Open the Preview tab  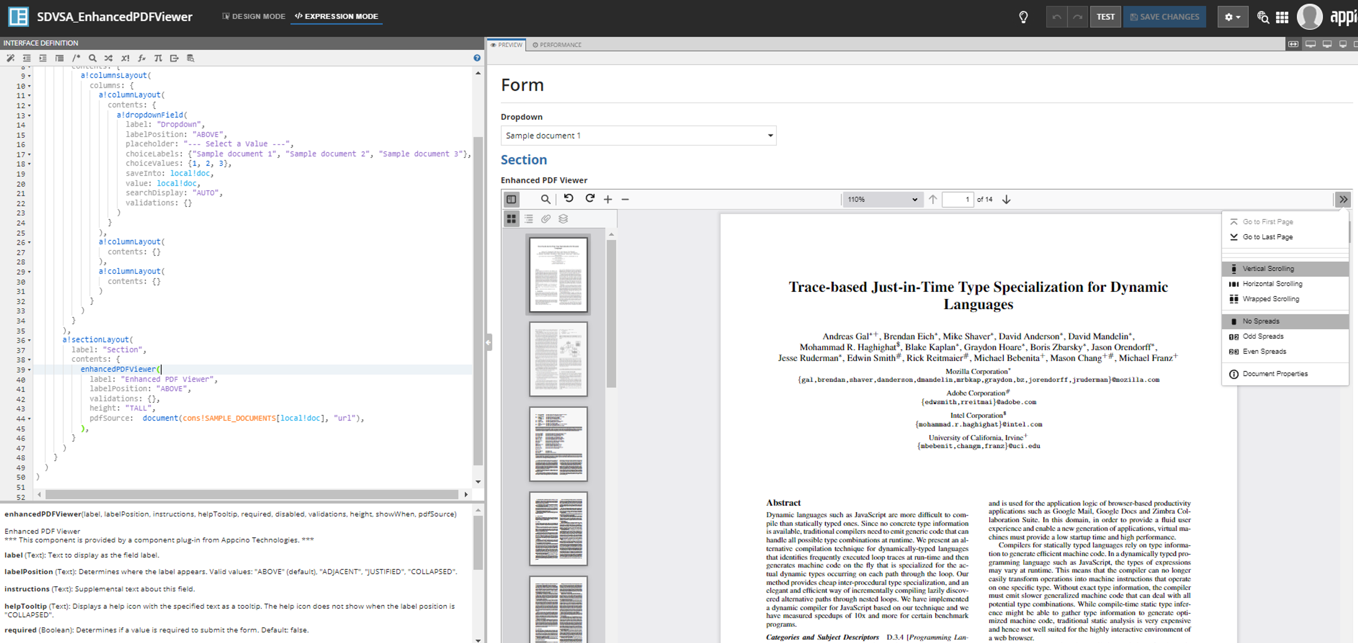(x=506, y=45)
